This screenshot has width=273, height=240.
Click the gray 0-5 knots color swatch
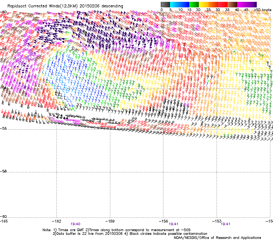coord(165,4)
